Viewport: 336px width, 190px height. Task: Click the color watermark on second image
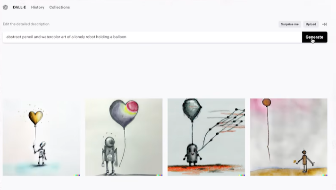click(159, 175)
